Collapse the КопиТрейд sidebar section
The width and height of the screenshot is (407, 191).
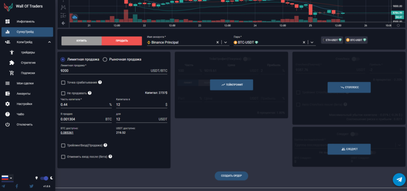[49, 42]
